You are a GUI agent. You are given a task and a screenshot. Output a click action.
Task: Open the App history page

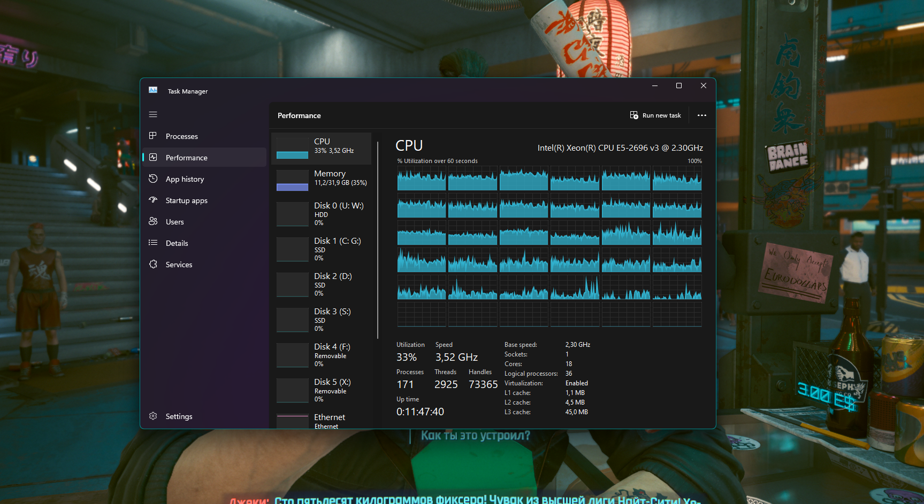pyautogui.click(x=204, y=179)
